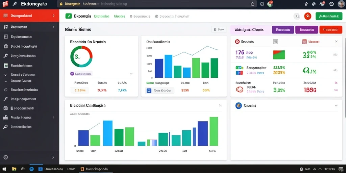Expand the chevron at top right of stats panel
Screen dimensions: 346x173
pos(336,42)
